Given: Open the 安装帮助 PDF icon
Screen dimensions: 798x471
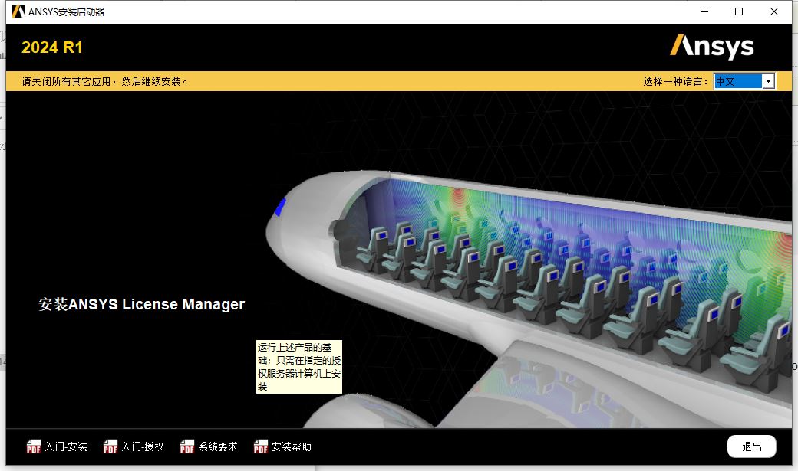Looking at the screenshot, I should coord(261,446).
